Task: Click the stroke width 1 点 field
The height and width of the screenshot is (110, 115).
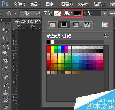Action: coord(92,13)
